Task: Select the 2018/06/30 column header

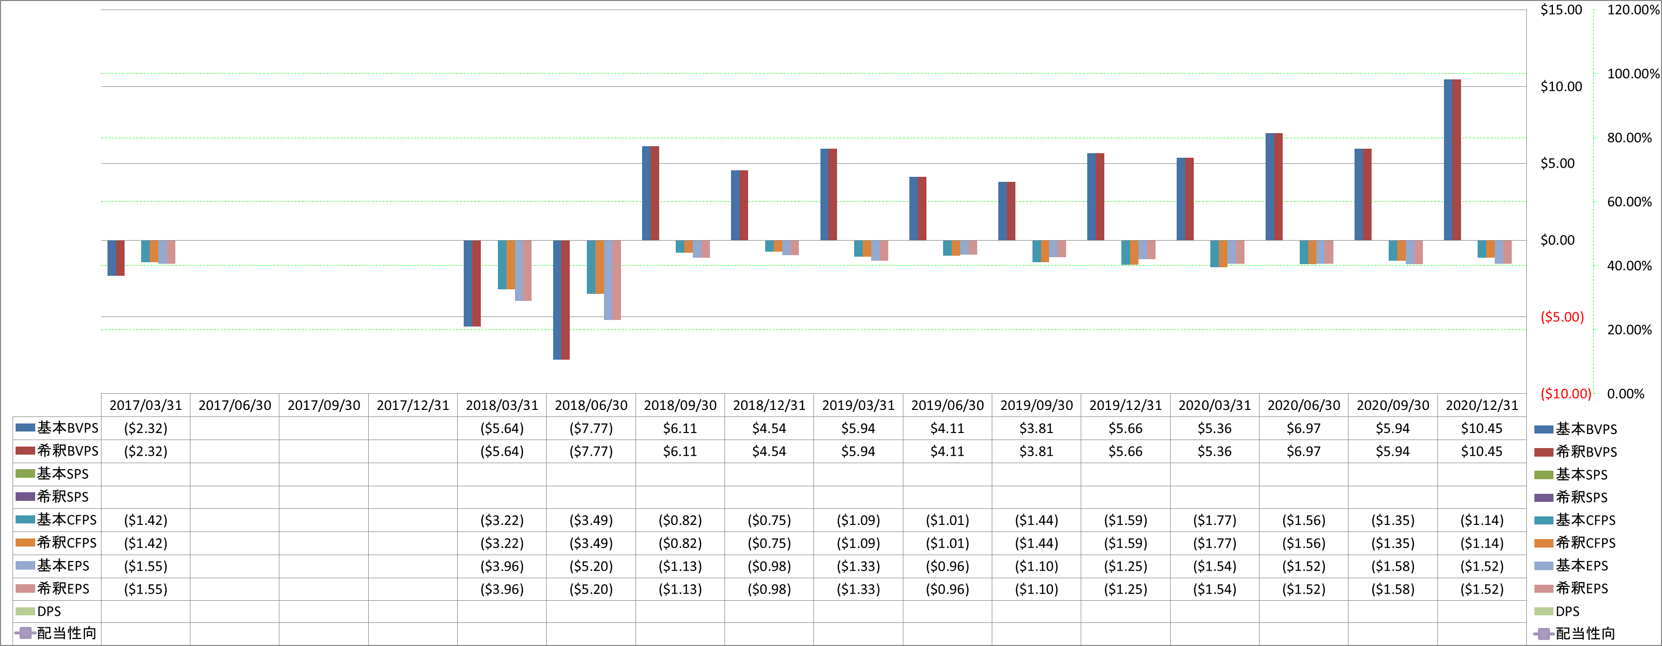Action: pos(591,405)
